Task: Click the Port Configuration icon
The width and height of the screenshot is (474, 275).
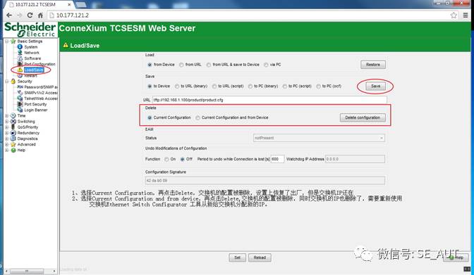Action: pyautogui.click(x=20, y=64)
